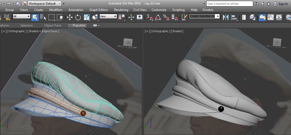Click the Align tool icon
Viewport: 291px width, 135px height.
[x=234, y=17]
